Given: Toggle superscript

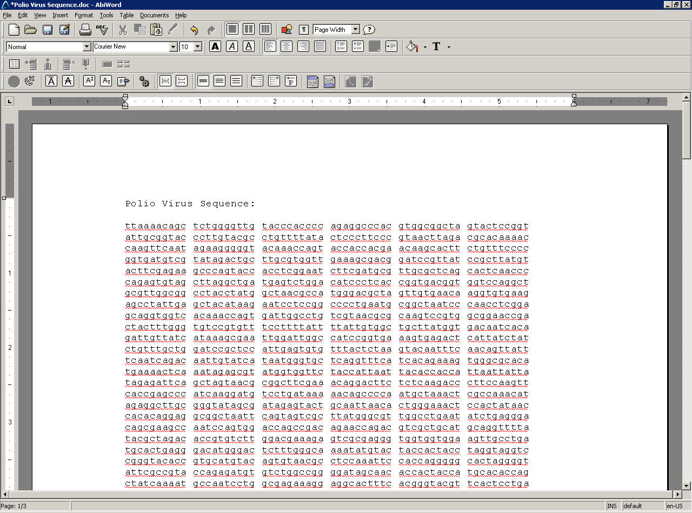Looking at the screenshot, I should pos(89,82).
